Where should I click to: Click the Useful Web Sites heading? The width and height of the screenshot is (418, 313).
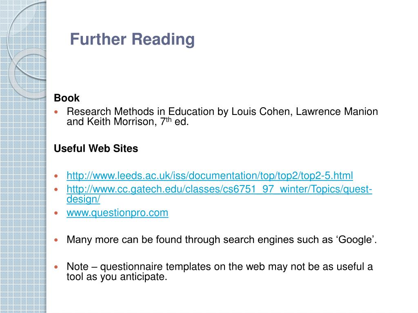click(x=96, y=148)
